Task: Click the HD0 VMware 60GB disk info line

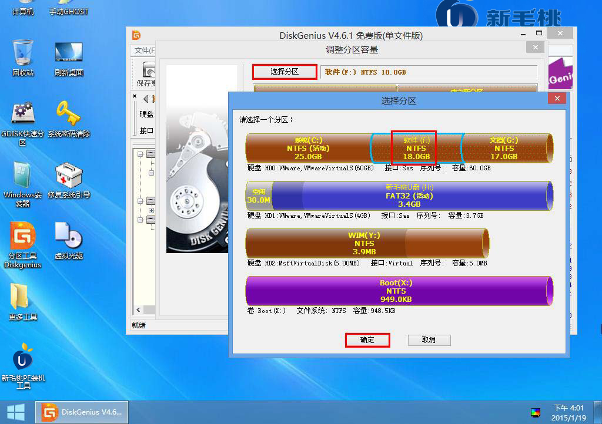Action: coord(369,168)
